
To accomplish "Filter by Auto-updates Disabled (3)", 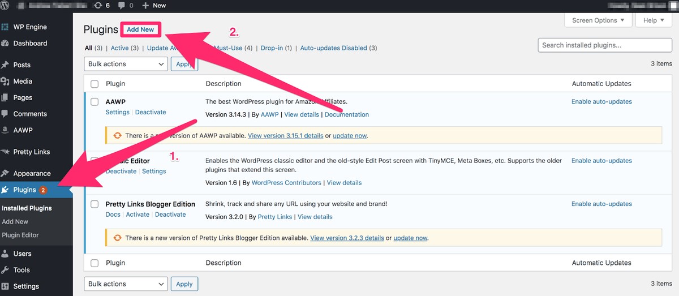I will (338, 48).
